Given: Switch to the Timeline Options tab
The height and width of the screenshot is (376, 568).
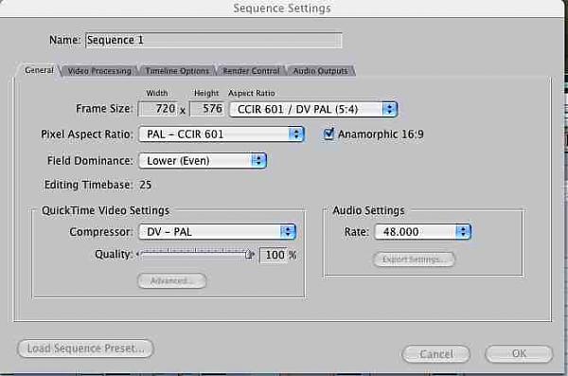Looking at the screenshot, I should [x=178, y=71].
